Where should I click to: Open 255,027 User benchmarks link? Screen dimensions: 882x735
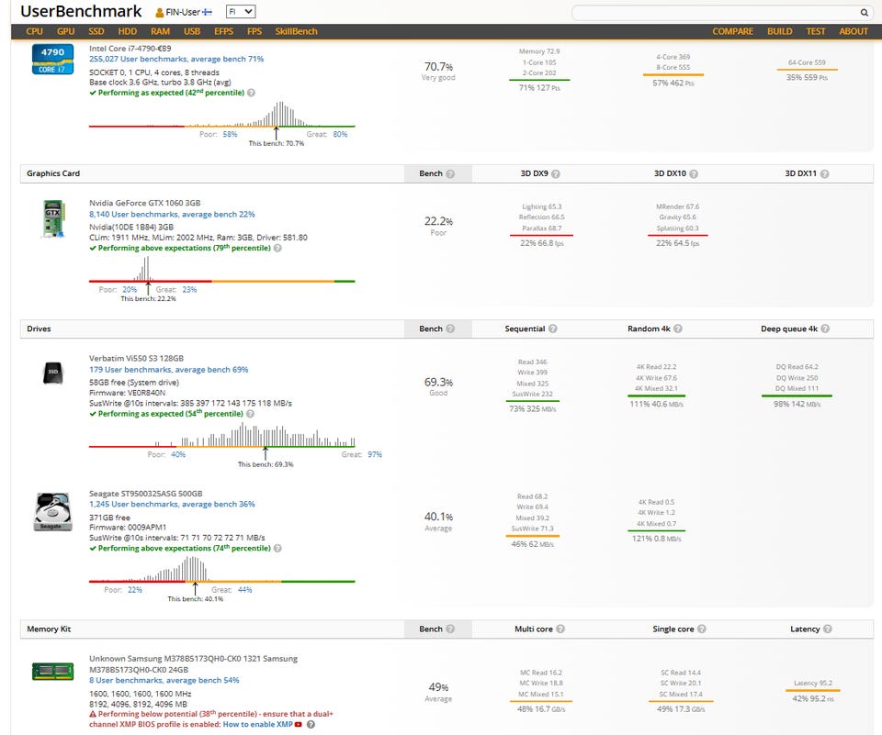[176, 59]
